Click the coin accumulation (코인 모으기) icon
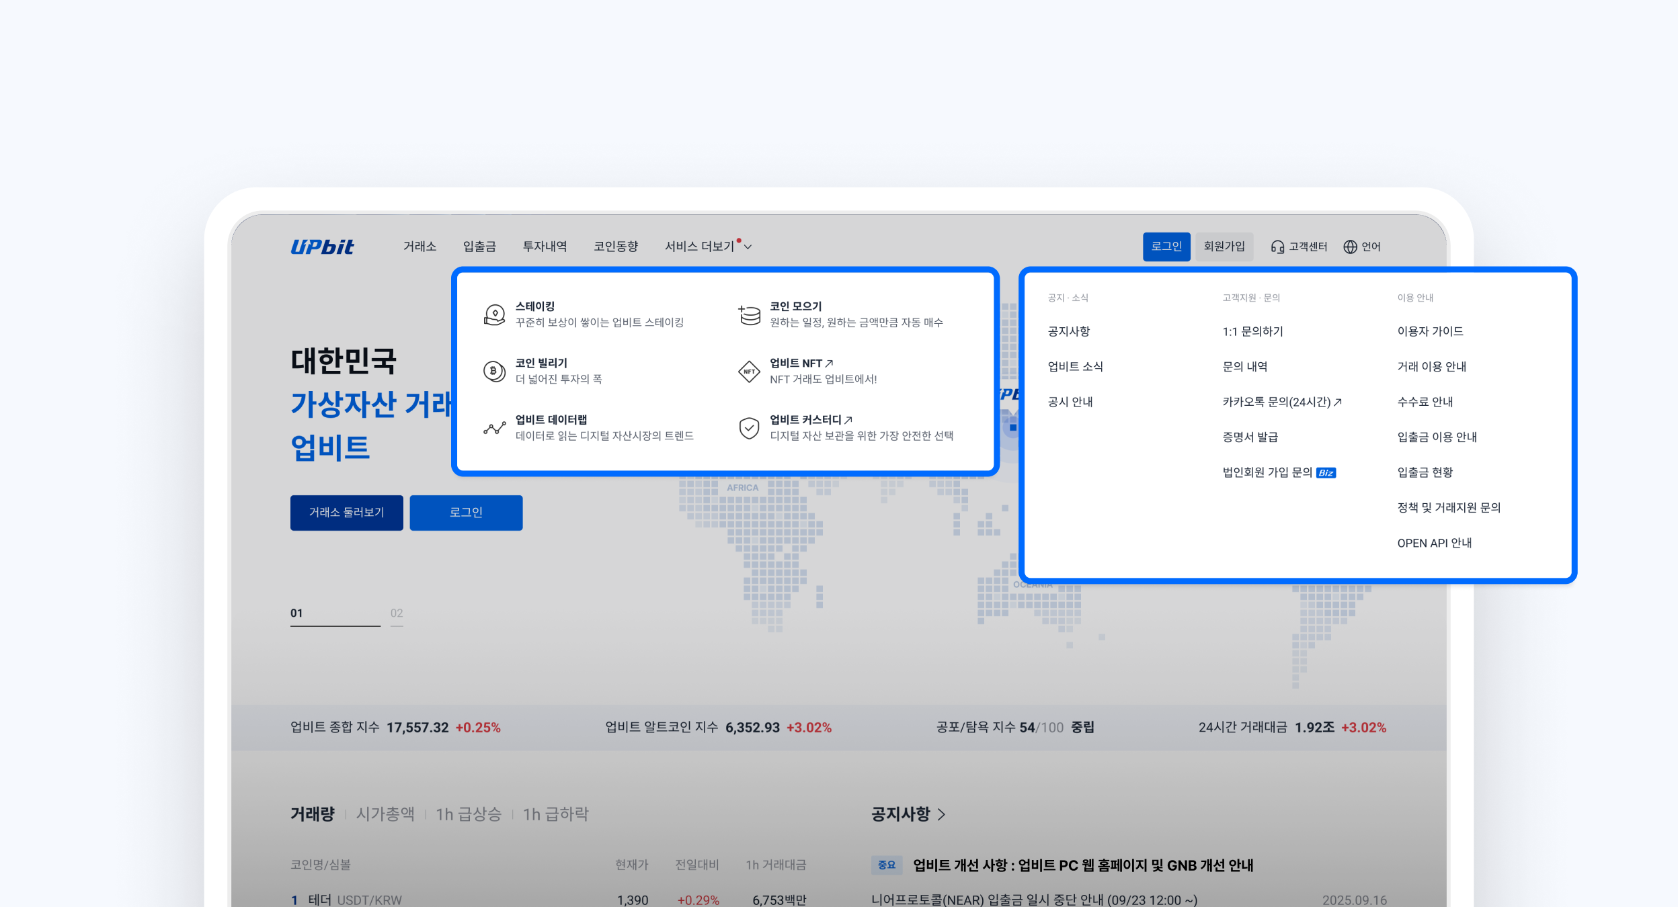 (x=749, y=314)
